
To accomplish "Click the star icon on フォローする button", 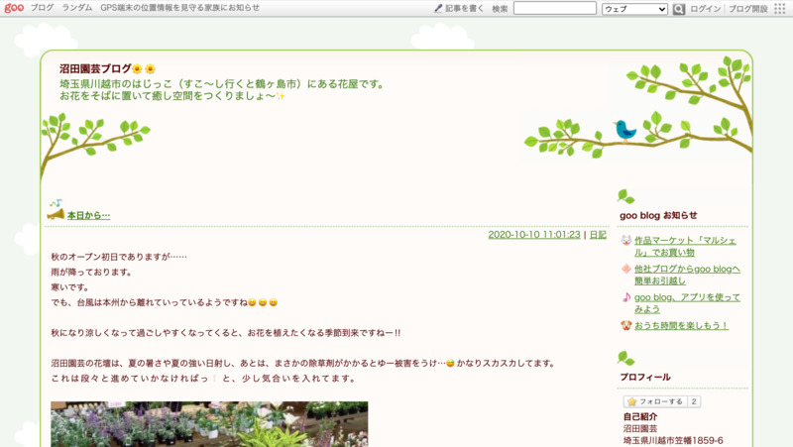I will [x=631, y=401].
